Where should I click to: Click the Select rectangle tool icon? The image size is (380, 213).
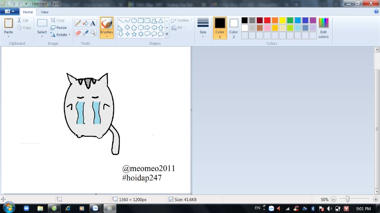42,23
